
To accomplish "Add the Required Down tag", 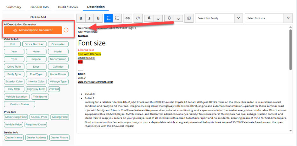I will tap(36, 125).
